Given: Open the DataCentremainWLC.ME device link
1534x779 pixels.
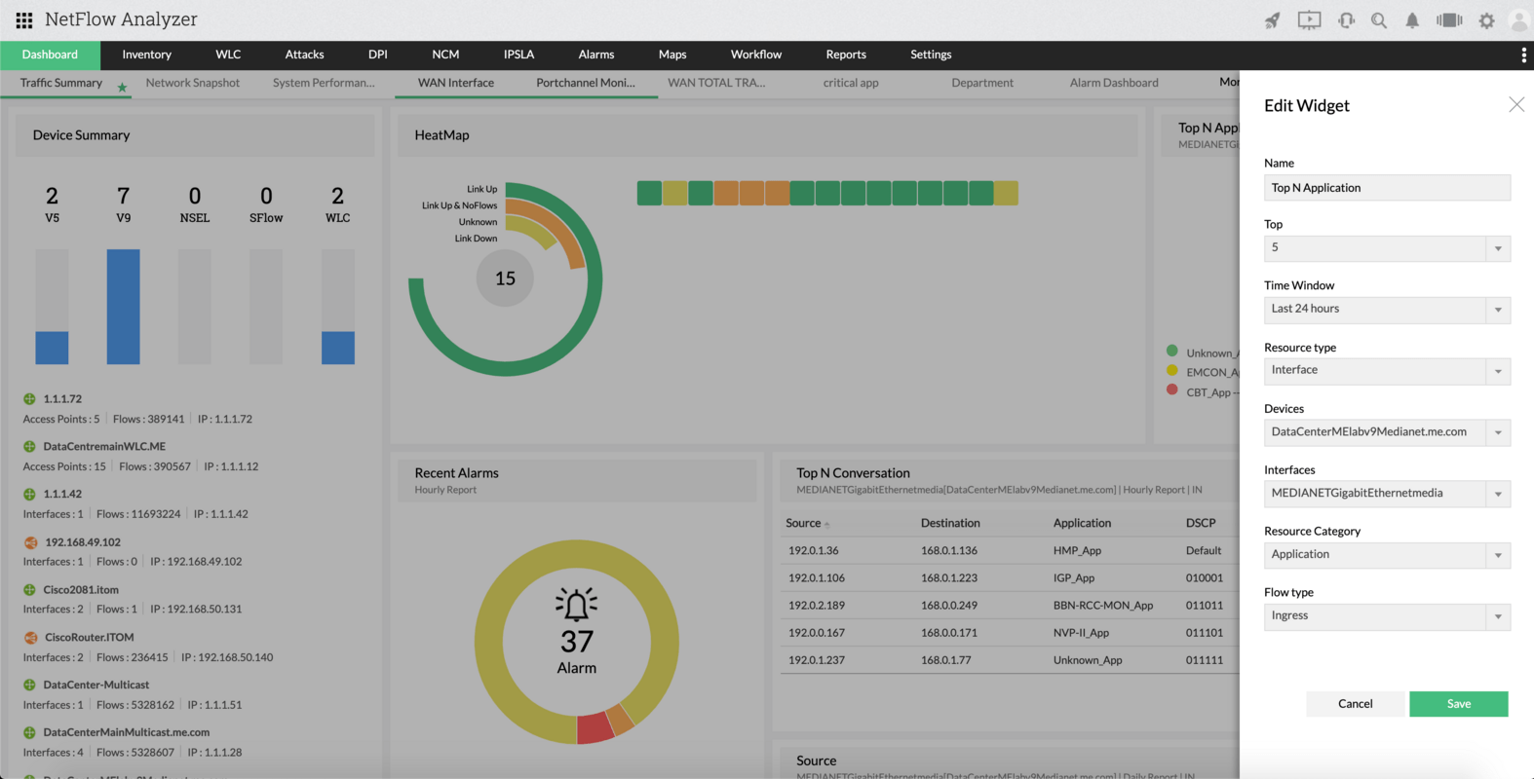Looking at the screenshot, I should 104,447.
